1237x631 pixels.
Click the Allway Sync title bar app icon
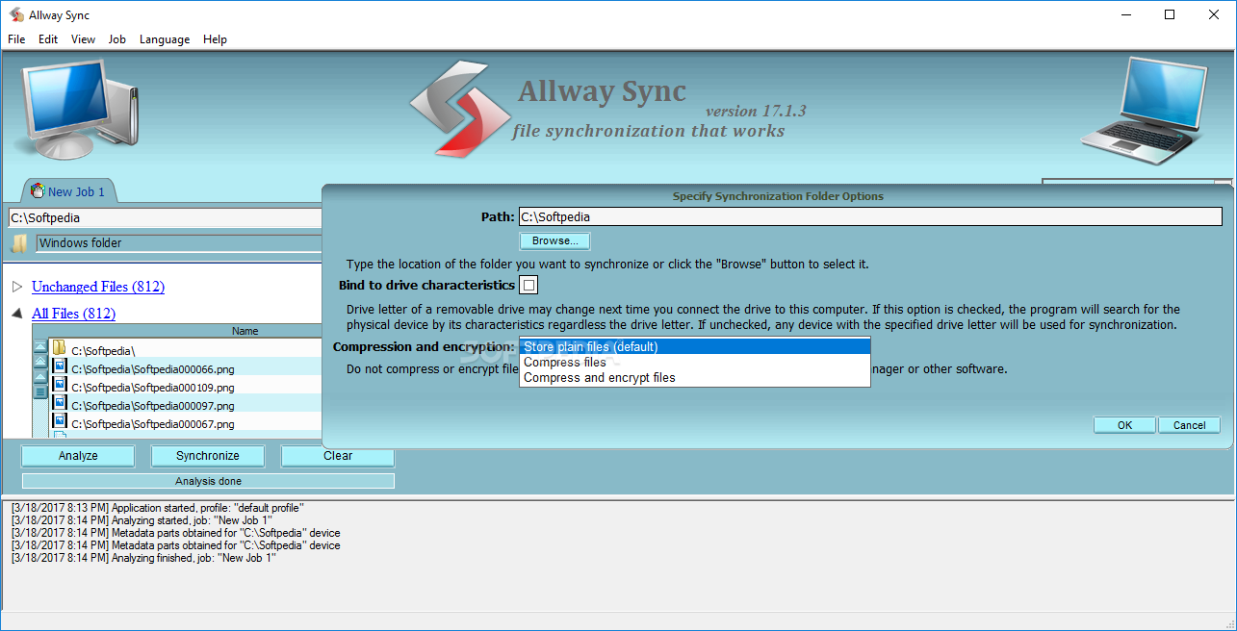16,14
